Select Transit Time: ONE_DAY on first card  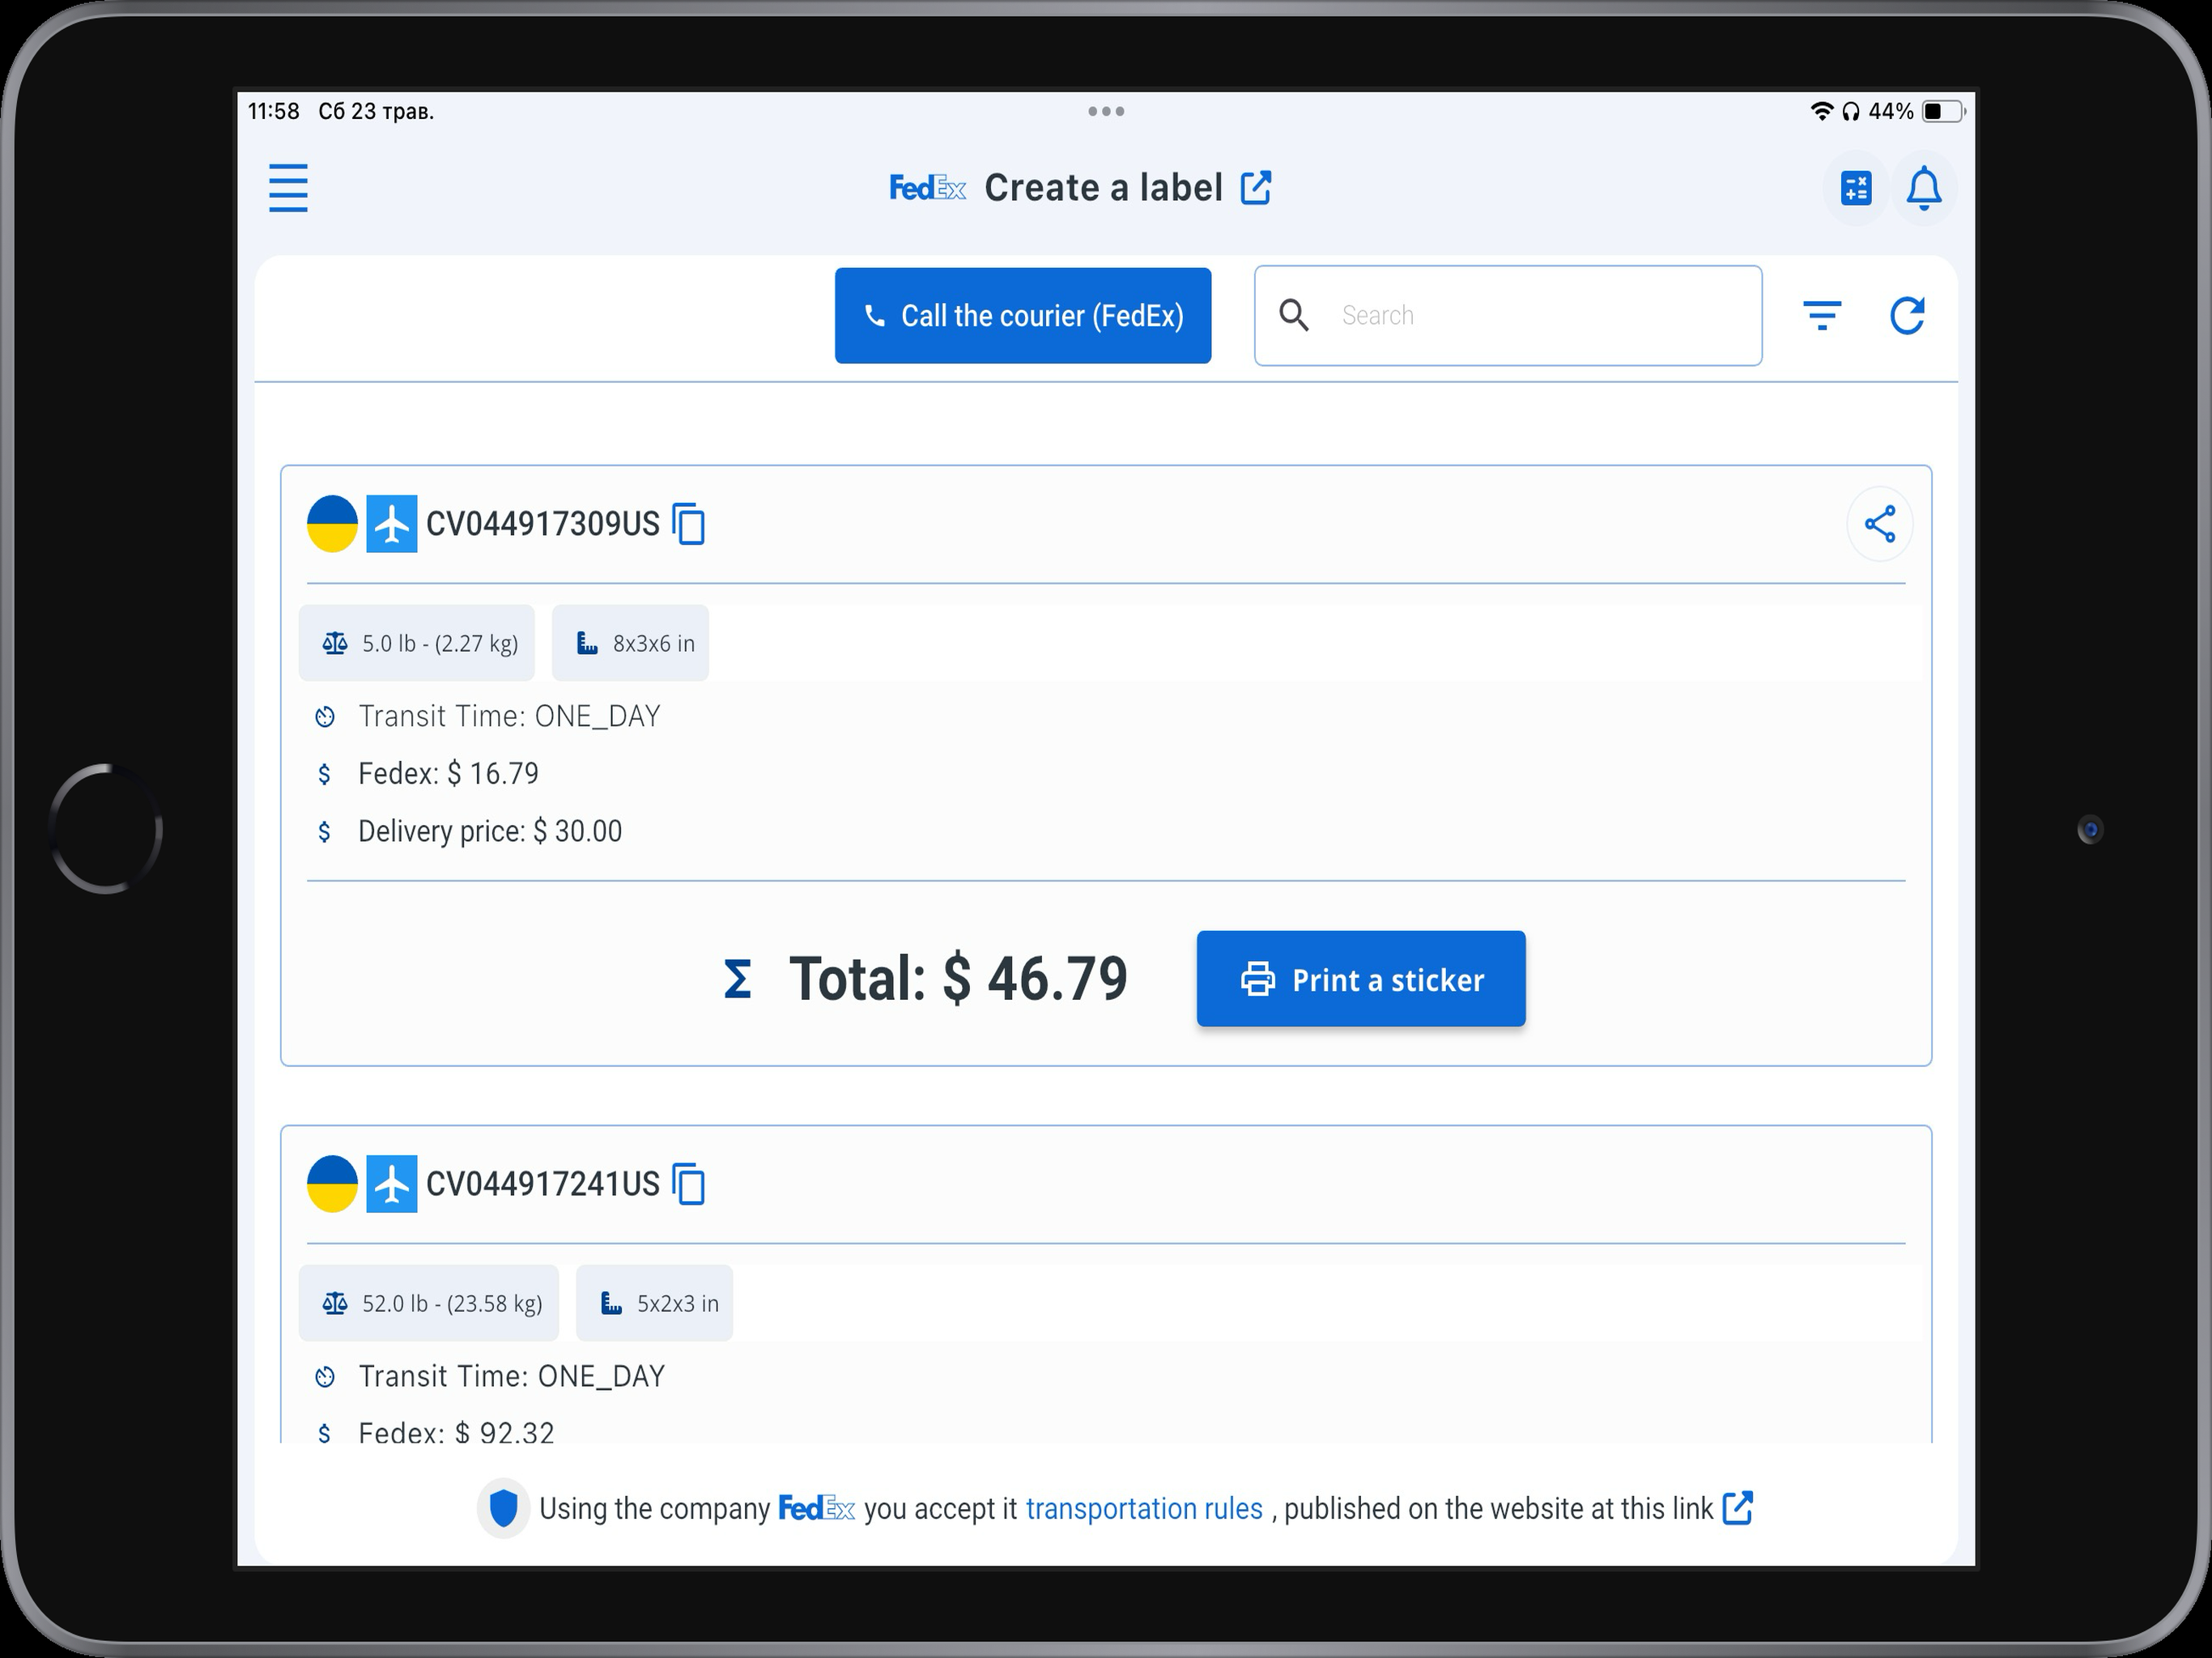(x=509, y=716)
